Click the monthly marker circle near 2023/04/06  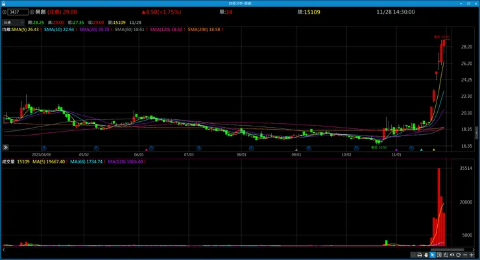[43, 148]
